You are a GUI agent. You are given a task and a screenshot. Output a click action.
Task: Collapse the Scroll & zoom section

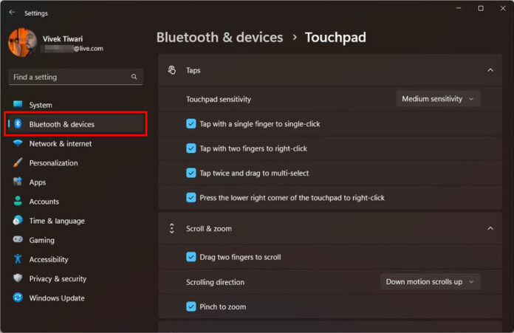tap(490, 229)
